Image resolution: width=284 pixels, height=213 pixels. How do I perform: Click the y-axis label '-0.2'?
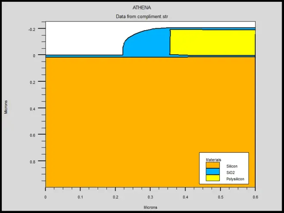click(32, 29)
